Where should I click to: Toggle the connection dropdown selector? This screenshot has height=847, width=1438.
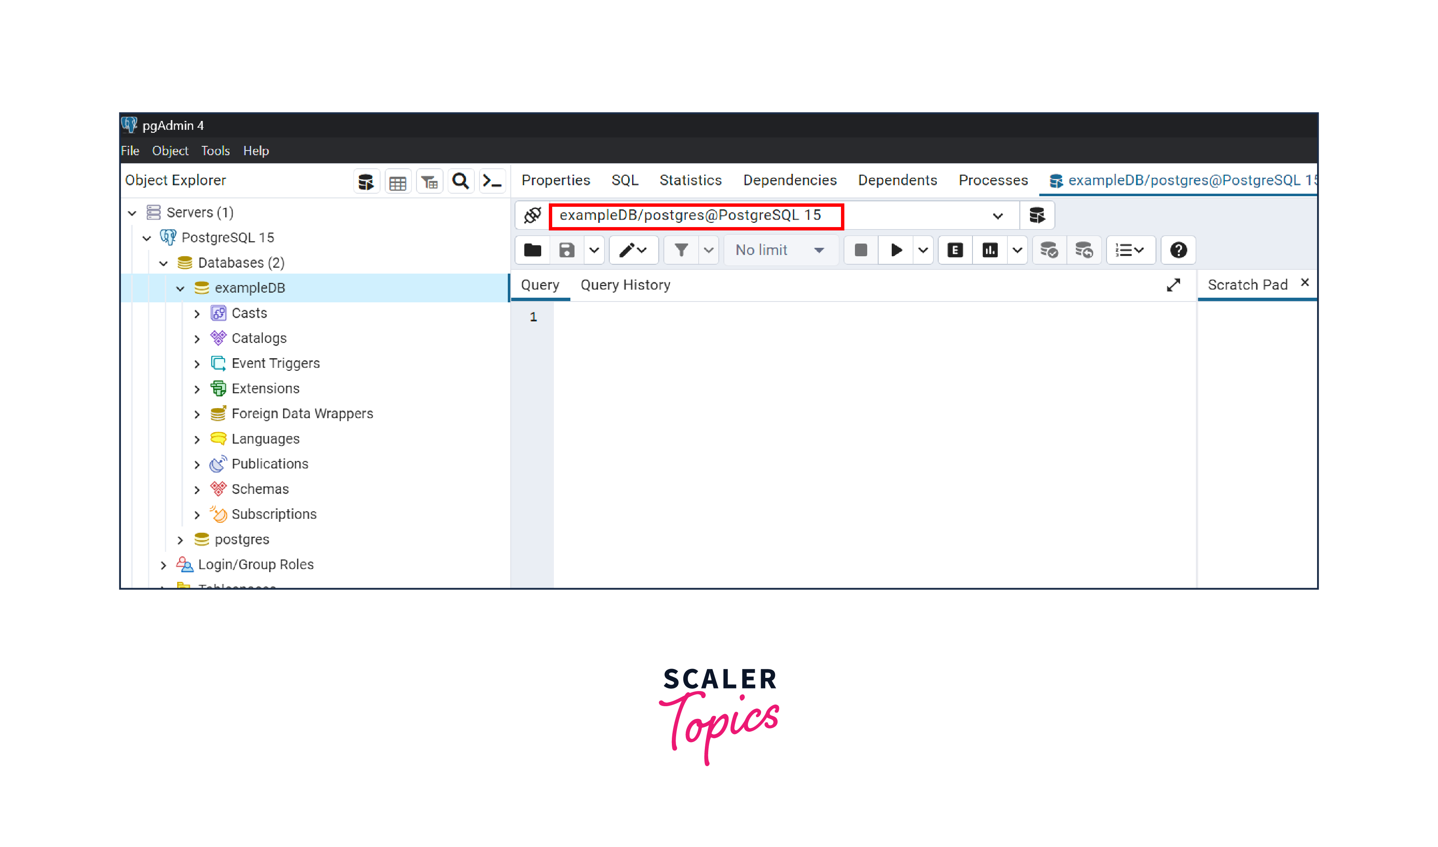coord(997,215)
